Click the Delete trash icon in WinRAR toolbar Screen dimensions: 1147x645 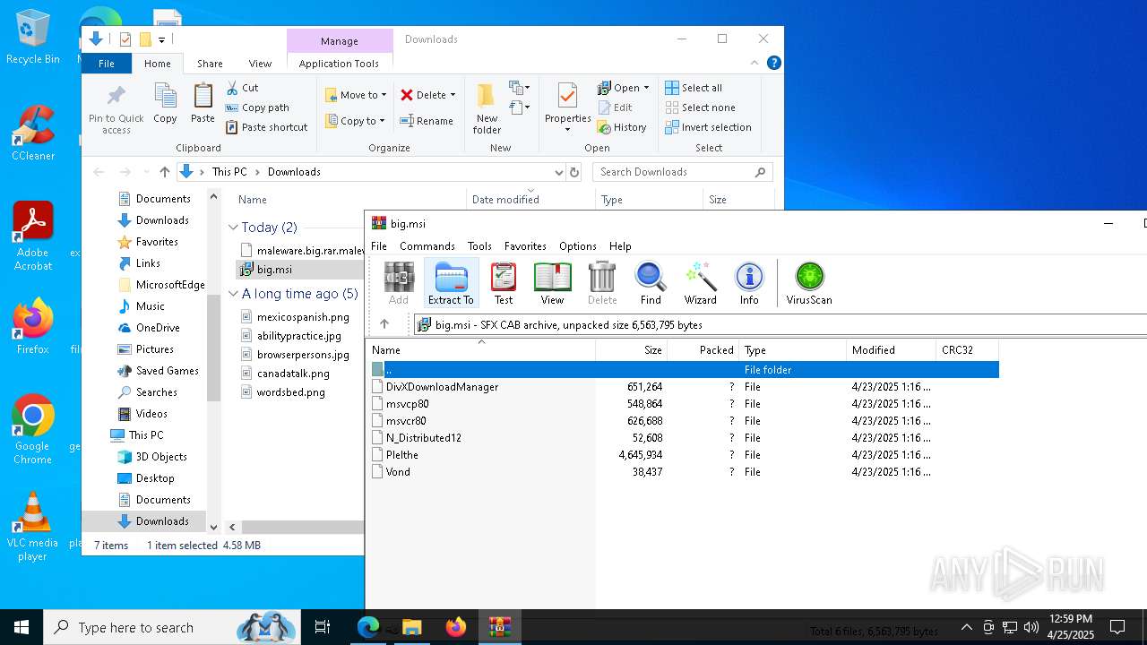coord(602,283)
